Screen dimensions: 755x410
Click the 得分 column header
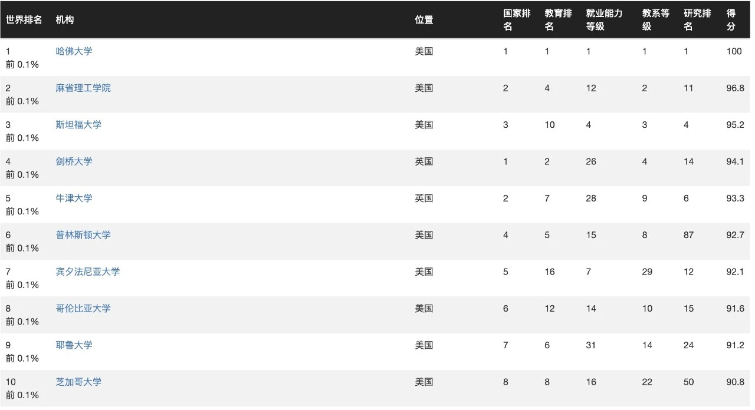[731, 20]
